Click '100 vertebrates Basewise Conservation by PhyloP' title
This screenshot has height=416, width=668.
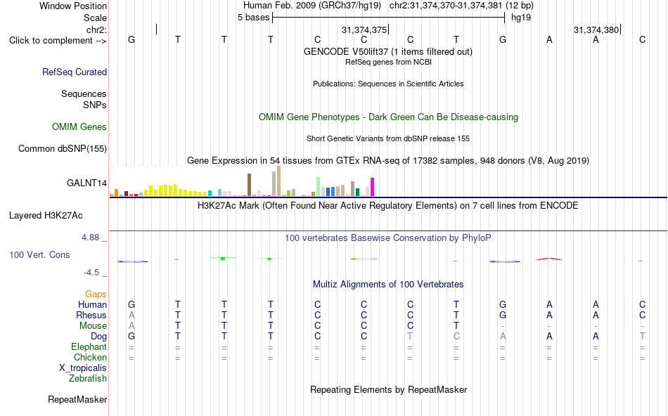click(x=388, y=238)
